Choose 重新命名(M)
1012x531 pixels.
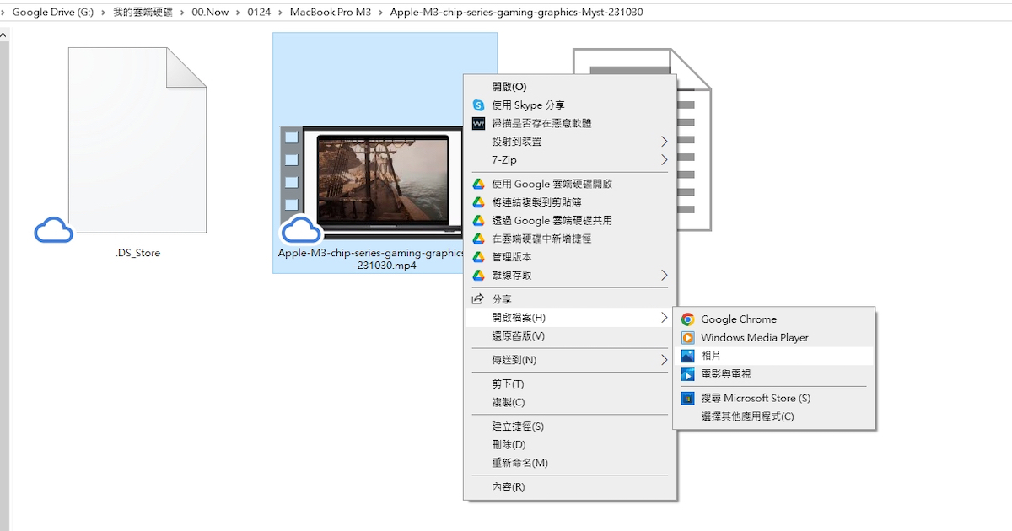570,464
